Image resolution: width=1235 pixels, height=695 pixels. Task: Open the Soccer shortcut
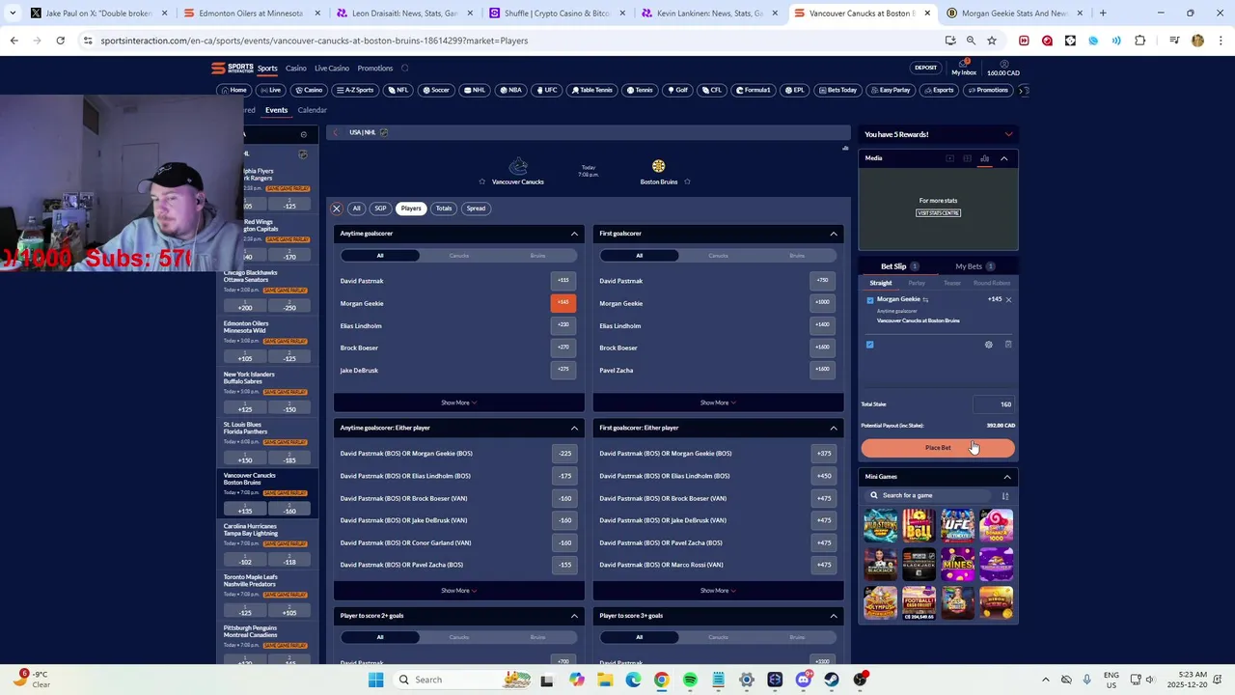click(x=436, y=90)
